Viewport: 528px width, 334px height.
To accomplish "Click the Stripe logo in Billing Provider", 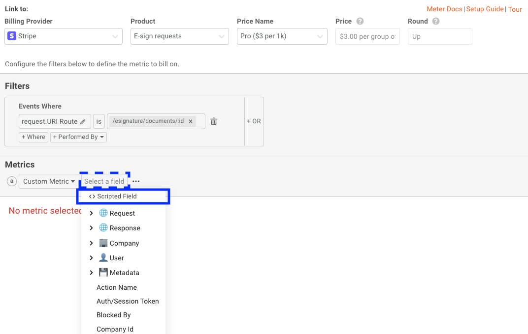I will tap(12, 36).
